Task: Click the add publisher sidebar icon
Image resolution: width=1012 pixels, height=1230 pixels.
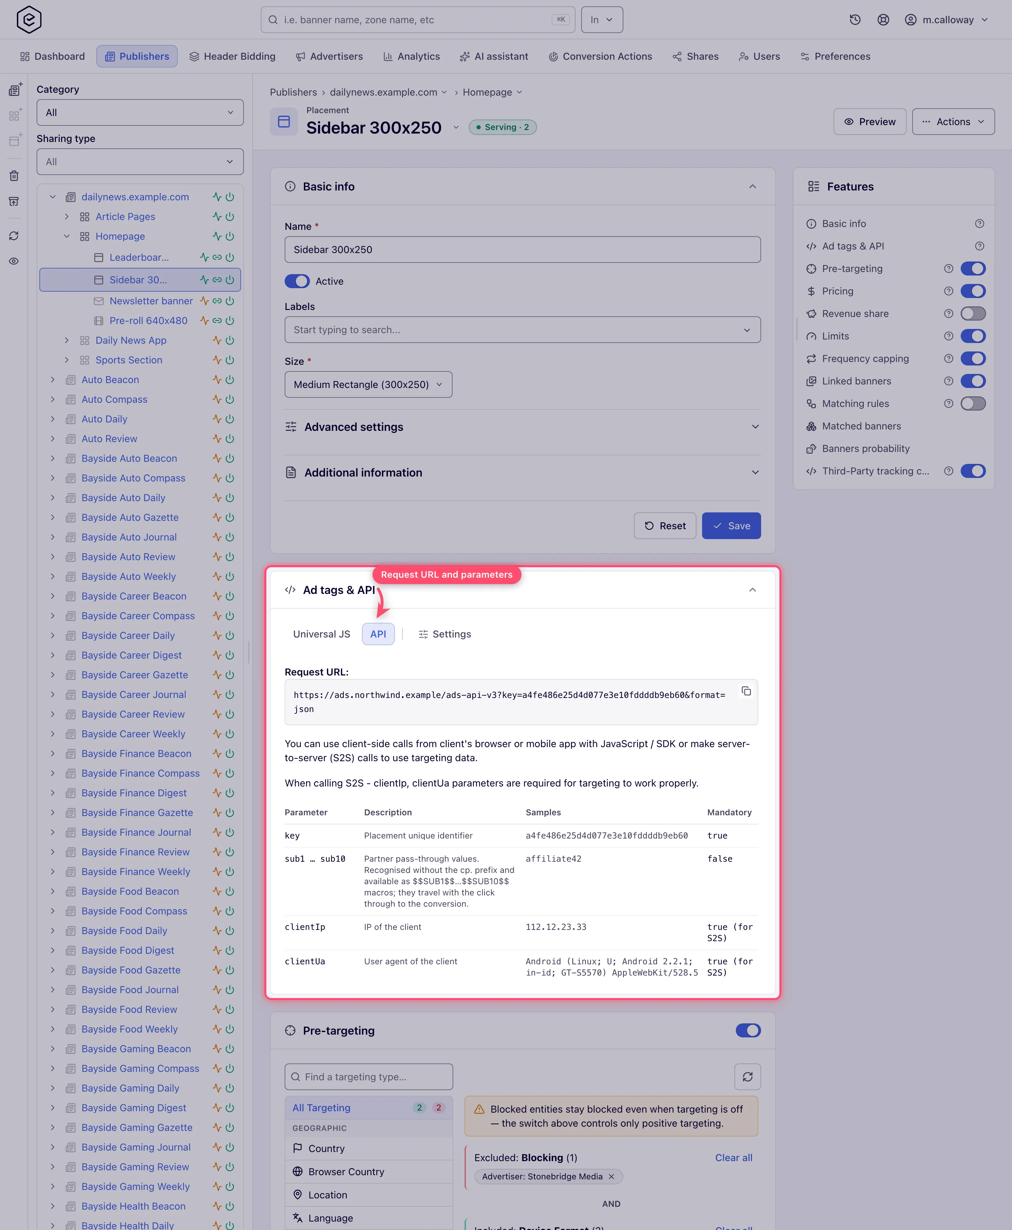Action: [x=14, y=89]
